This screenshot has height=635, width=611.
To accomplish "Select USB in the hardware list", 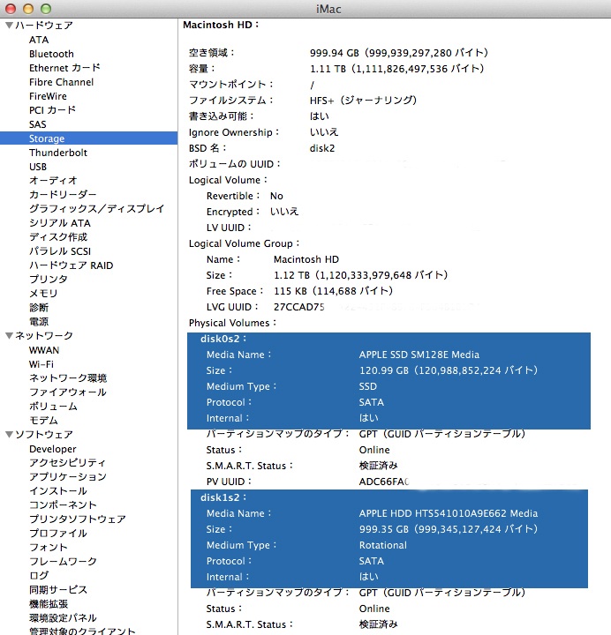I will 38,167.
